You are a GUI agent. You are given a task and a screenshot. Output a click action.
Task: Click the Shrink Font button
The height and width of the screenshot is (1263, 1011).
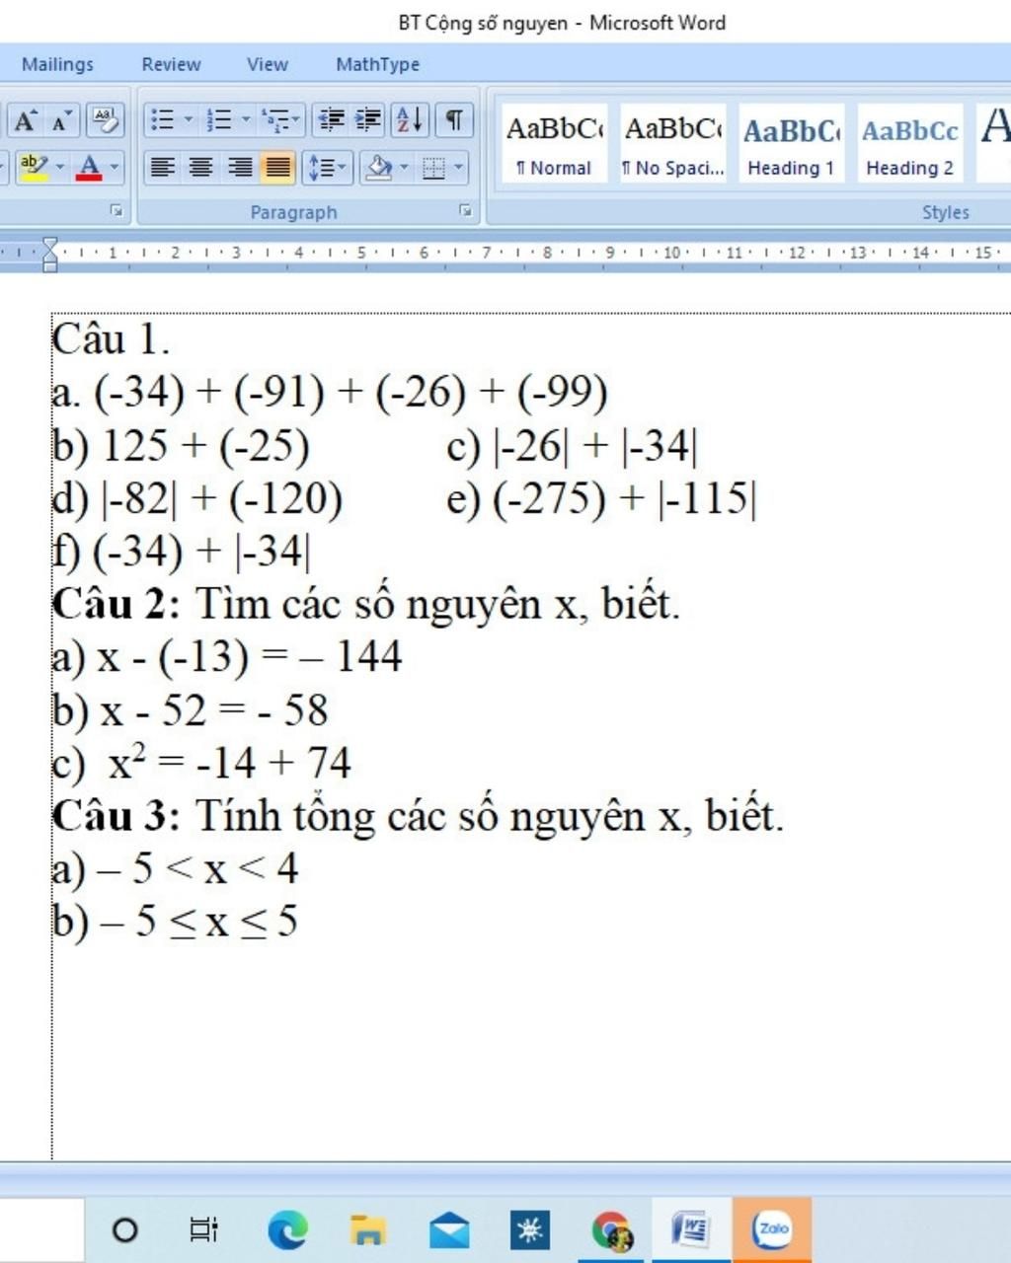tap(60, 120)
